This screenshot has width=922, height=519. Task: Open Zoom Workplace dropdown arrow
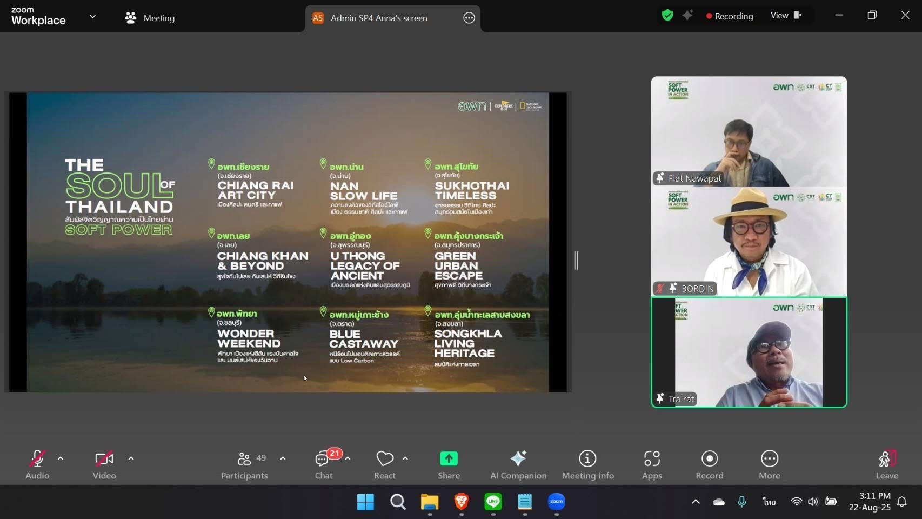(x=92, y=17)
